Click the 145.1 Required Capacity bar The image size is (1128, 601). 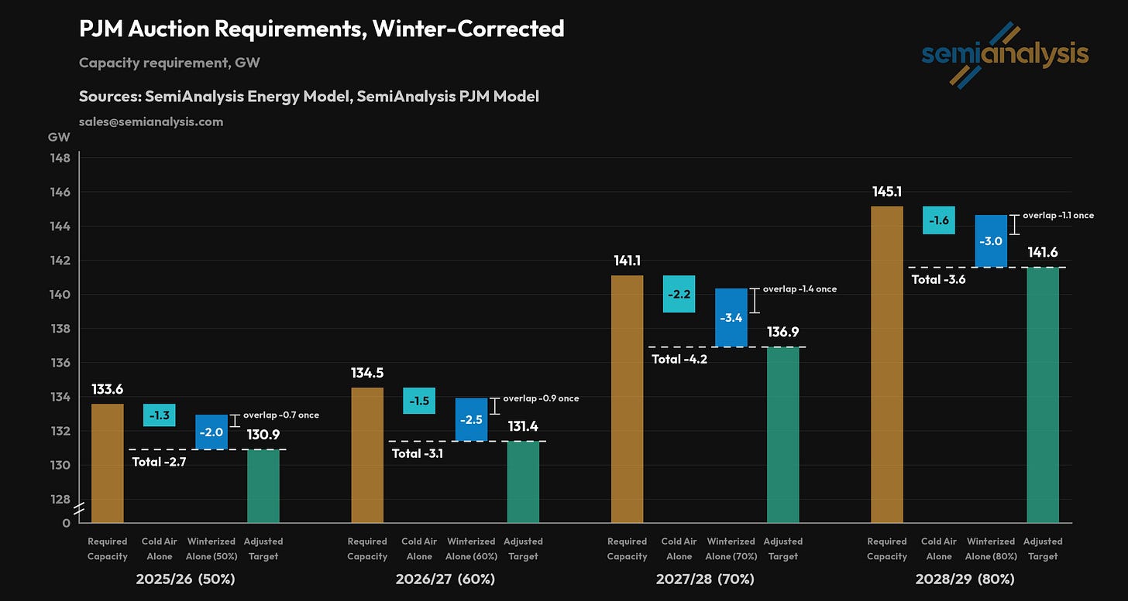[887, 364]
